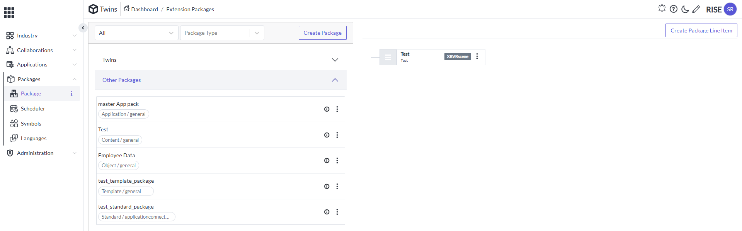Image resolution: width=742 pixels, height=231 pixels.
Task: Expand the Industry menu chevron
Action: tap(75, 36)
